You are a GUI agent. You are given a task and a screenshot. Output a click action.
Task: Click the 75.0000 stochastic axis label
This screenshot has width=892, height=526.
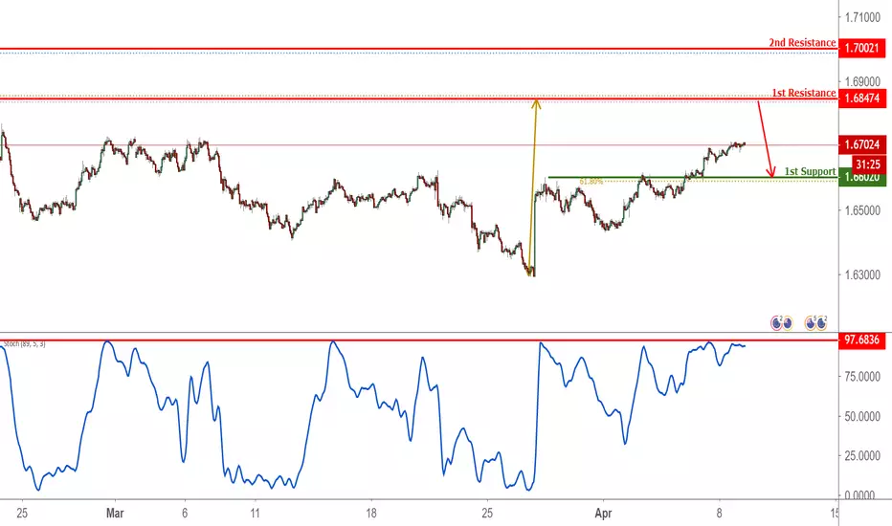tap(862, 377)
